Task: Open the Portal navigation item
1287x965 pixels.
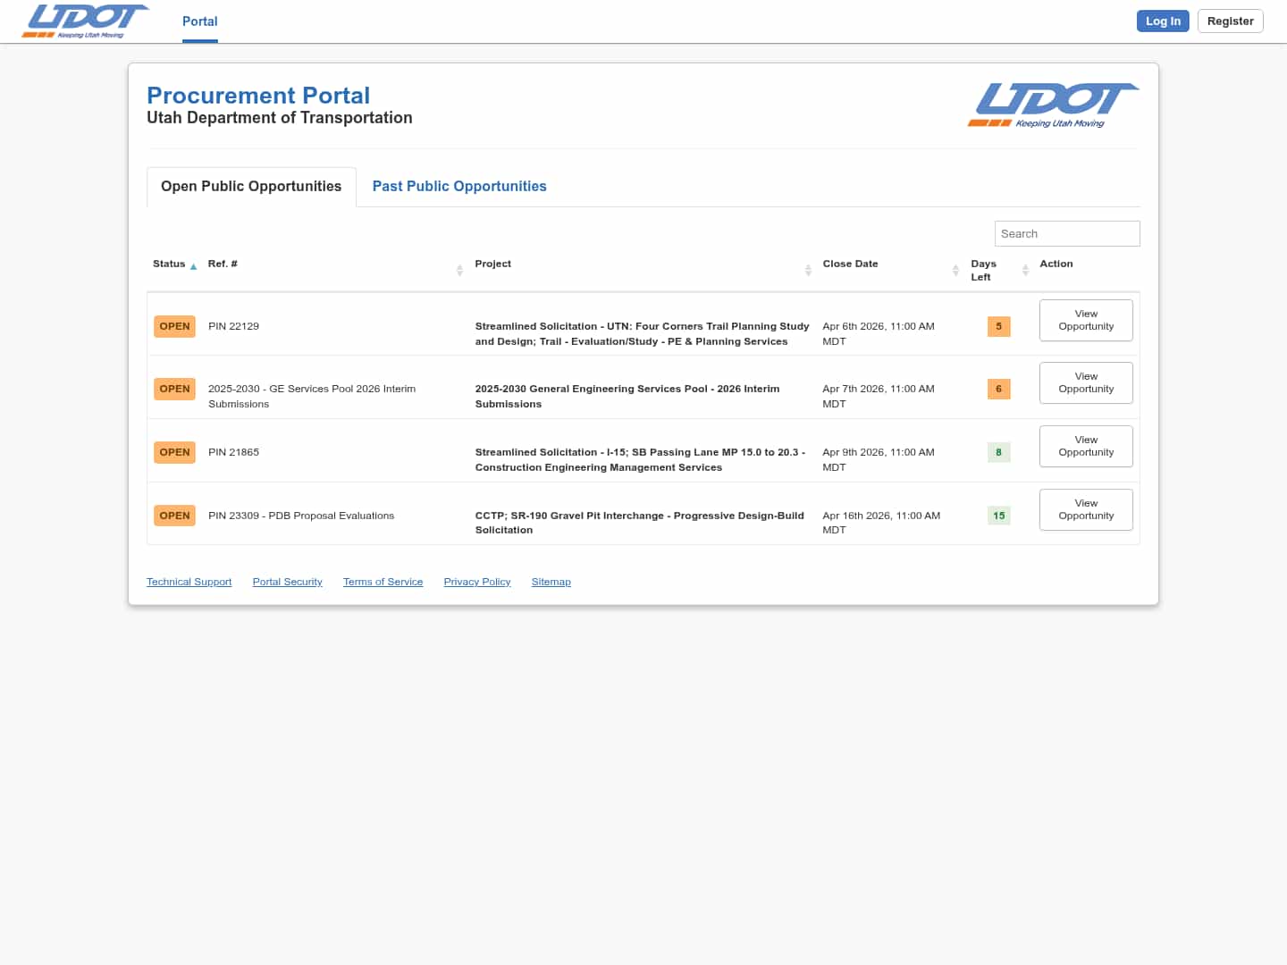Action: pyautogui.click(x=200, y=21)
